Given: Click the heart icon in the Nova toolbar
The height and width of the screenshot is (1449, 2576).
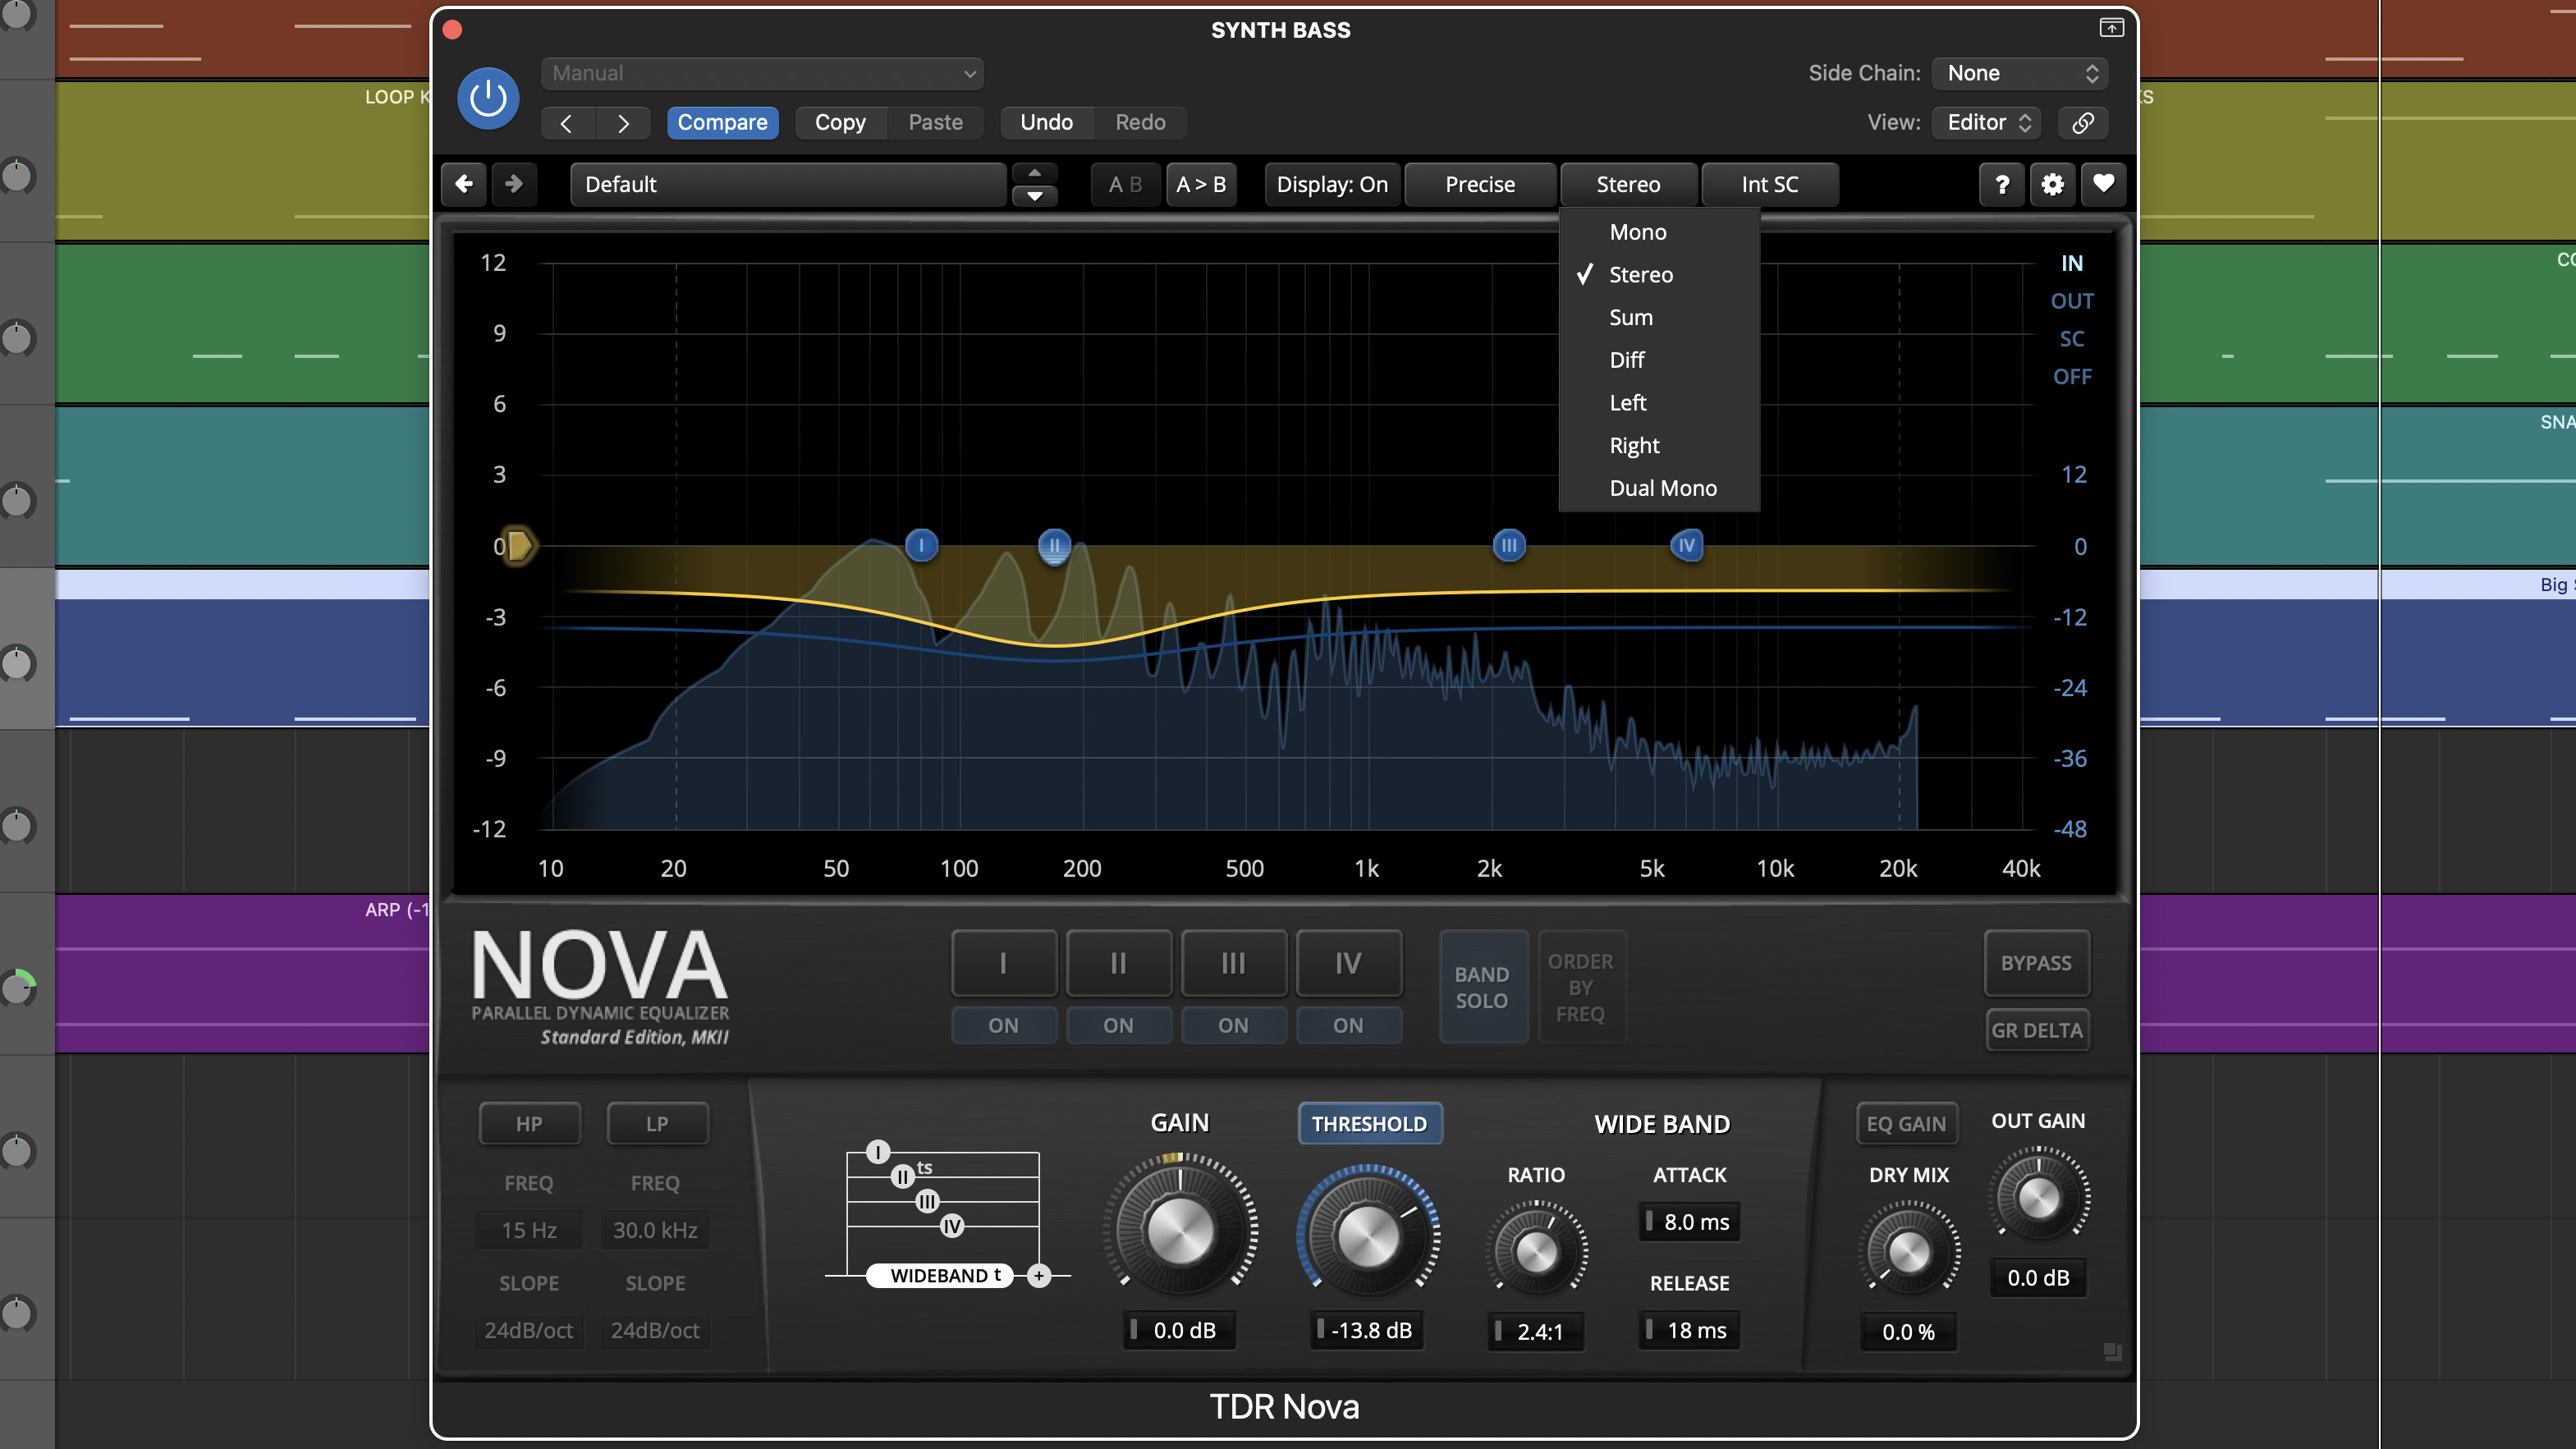Looking at the screenshot, I should pyautogui.click(x=2103, y=184).
